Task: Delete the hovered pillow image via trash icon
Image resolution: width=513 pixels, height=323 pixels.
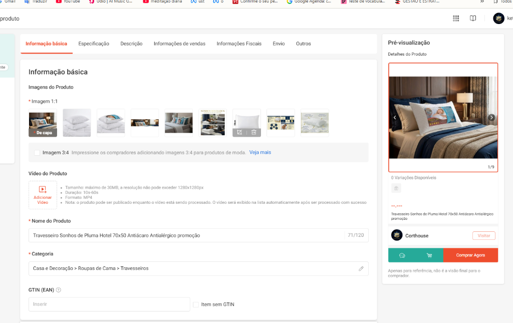Action: tap(254, 132)
